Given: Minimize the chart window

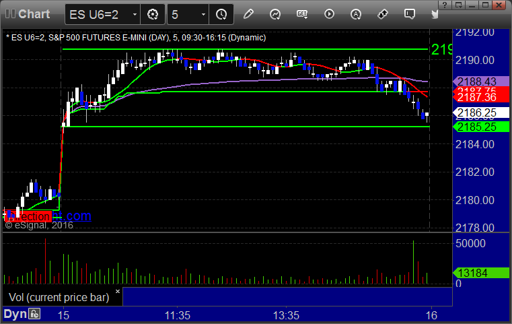Looking at the screenshot, I should (472, 5).
